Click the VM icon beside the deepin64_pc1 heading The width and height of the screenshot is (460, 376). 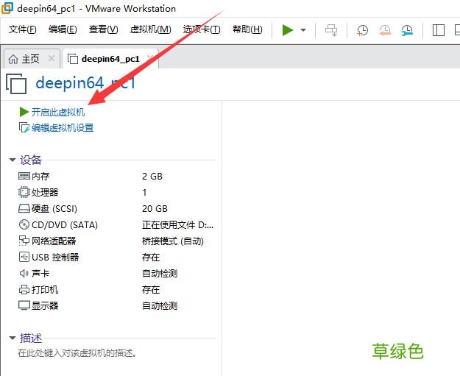point(16,84)
